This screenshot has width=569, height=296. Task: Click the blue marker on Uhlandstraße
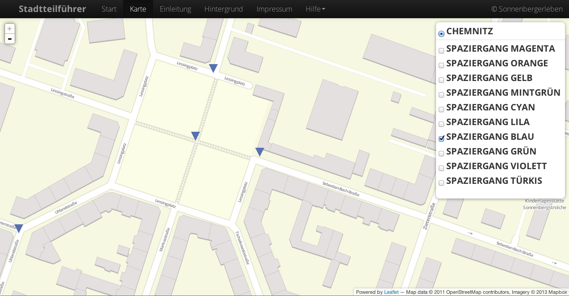(19, 228)
